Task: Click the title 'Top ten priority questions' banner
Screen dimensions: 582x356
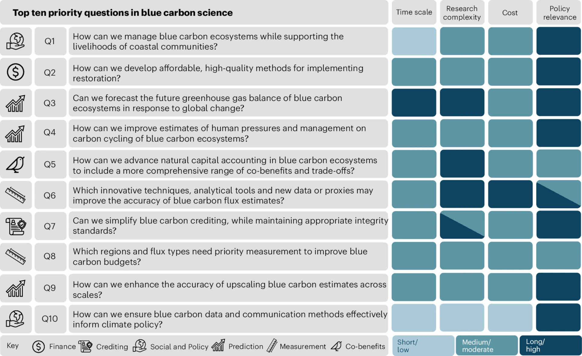Action: coord(194,12)
